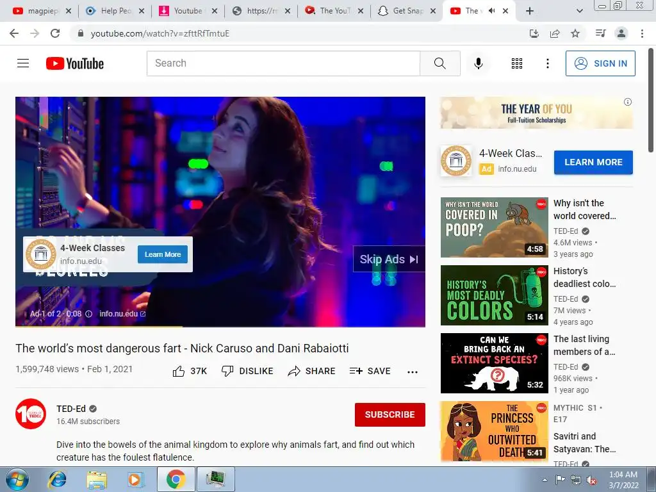Open info.nu.edu link in video ad
The width and height of the screenshot is (656, 492).
point(122,314)
